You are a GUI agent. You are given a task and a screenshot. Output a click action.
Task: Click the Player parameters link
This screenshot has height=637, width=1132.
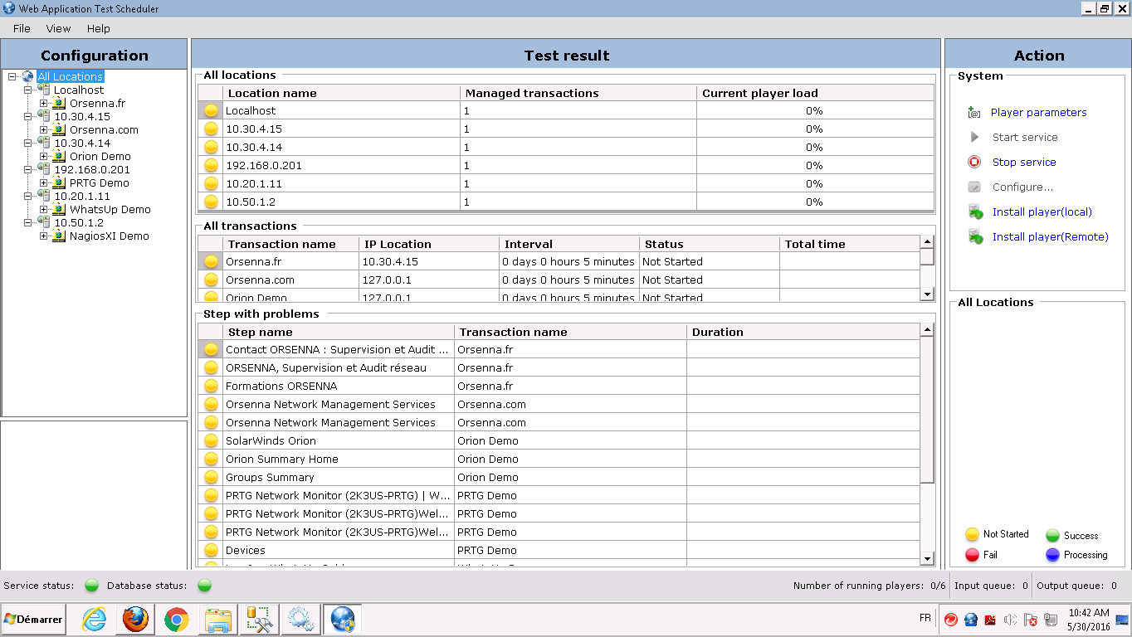pyautogui.click(x=1038, y=113)
